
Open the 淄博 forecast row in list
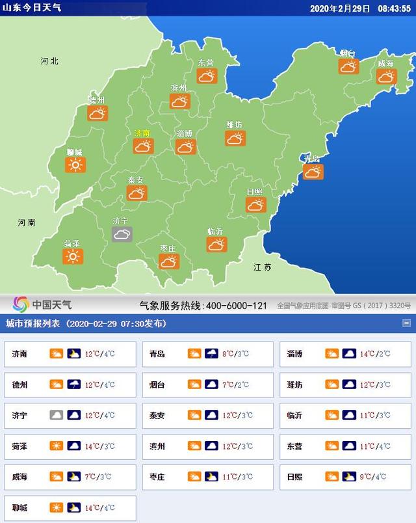pos(345,354)
